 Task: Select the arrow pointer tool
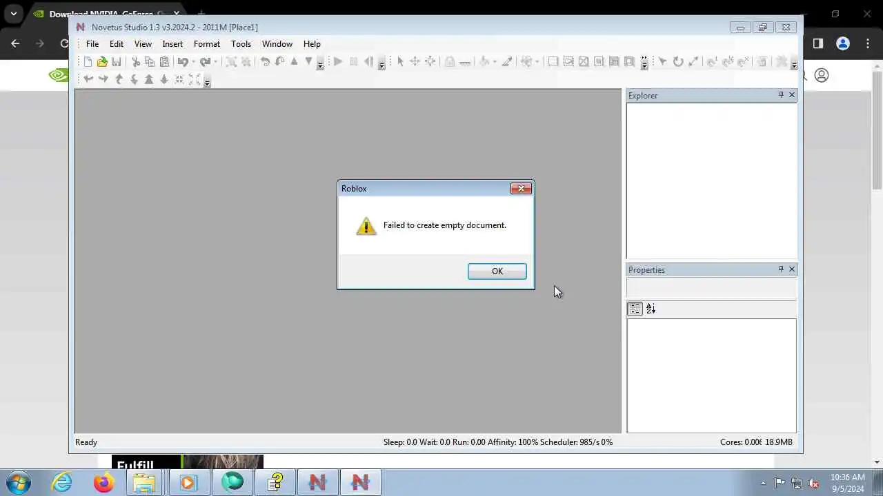click(x=400, y=62)
